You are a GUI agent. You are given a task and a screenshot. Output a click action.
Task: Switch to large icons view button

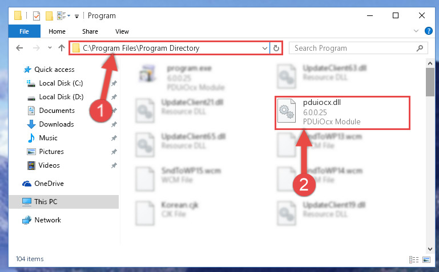(426, 259)
